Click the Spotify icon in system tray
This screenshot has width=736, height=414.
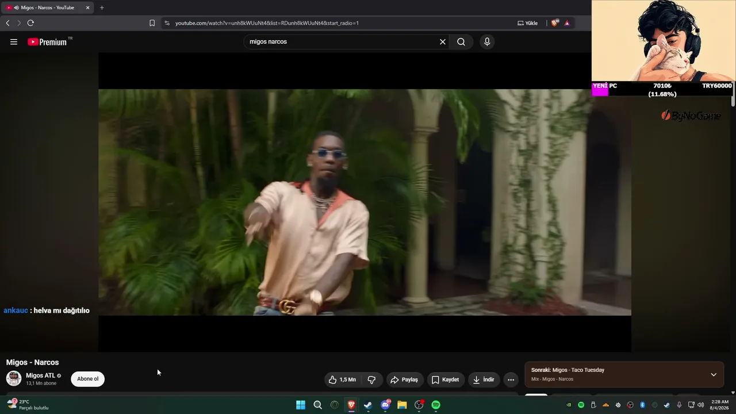[x=581, y=405]
